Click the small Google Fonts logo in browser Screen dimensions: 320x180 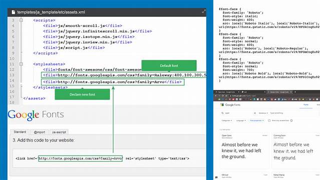point(230,105)
